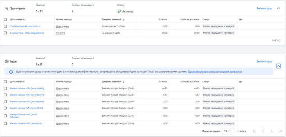Open YouTube channel subscriptions conversion action
The height and width of the screenshot is (137, 286).
pyautogui.click(x=25, y=26)
